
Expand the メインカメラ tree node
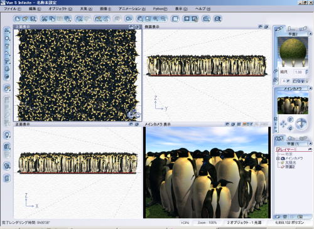click(x=278, y=158)
